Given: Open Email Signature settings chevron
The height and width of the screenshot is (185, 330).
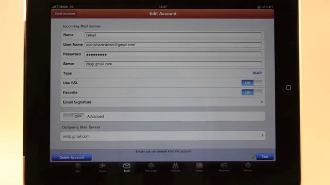Looking at the screenshot, I should point(261,102).
